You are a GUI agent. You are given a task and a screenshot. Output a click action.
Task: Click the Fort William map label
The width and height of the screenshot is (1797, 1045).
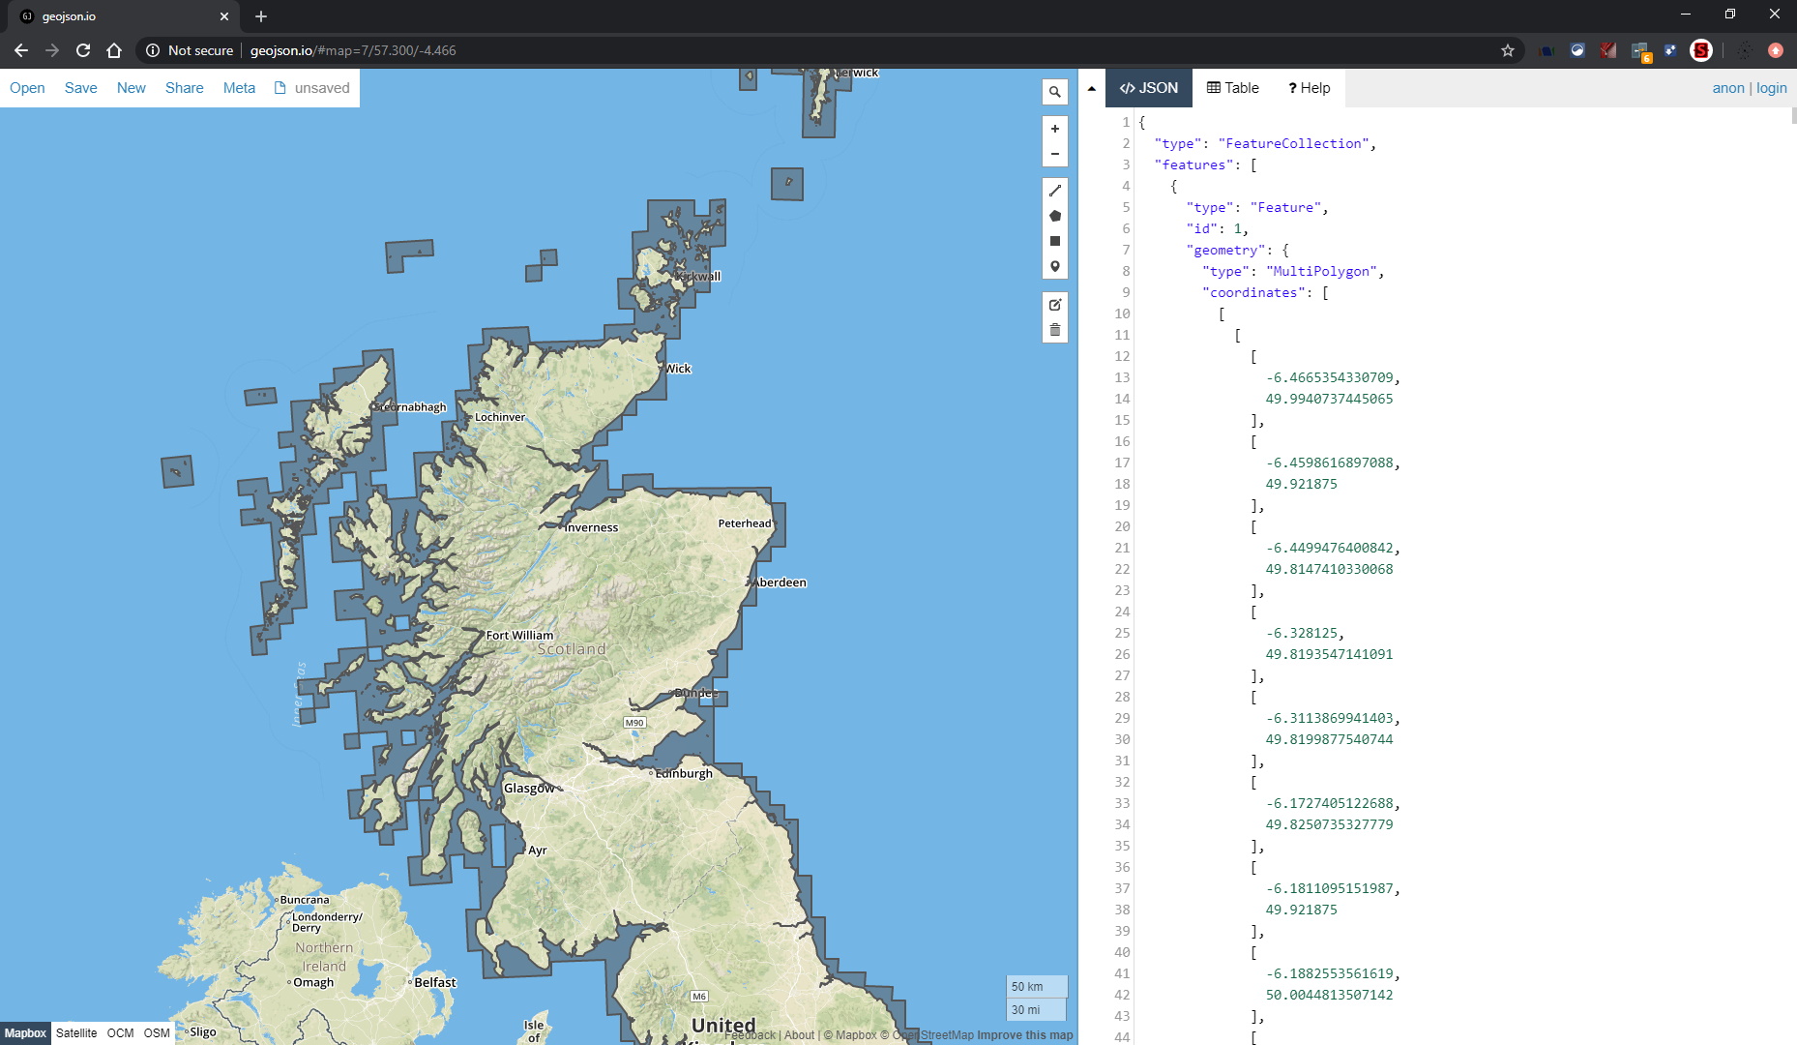point(519,636)
